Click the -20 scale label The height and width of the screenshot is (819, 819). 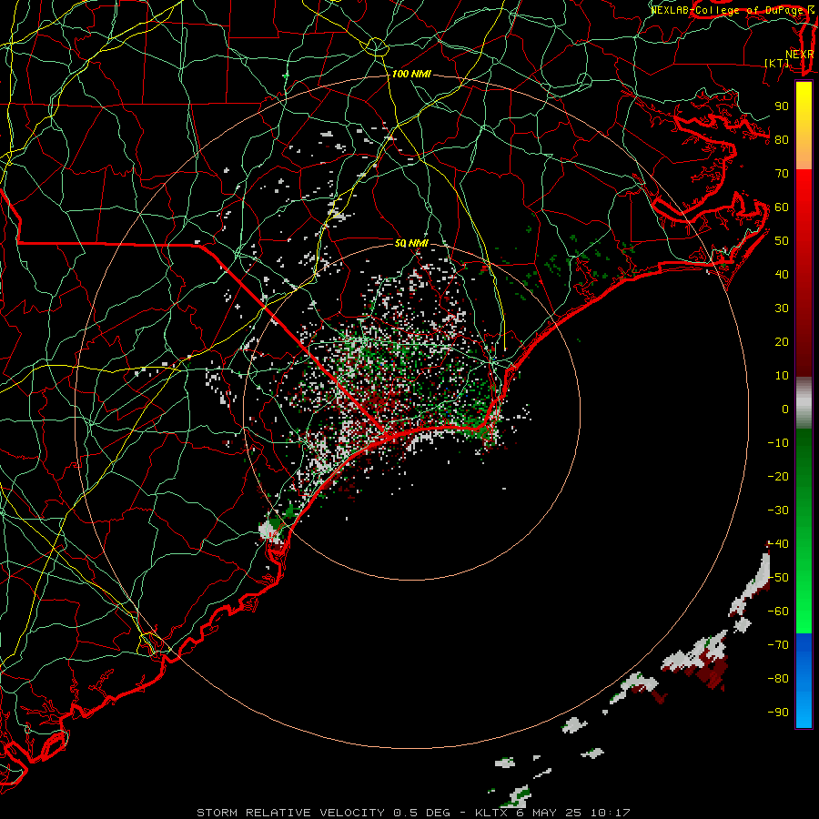[x=778, y=476]
